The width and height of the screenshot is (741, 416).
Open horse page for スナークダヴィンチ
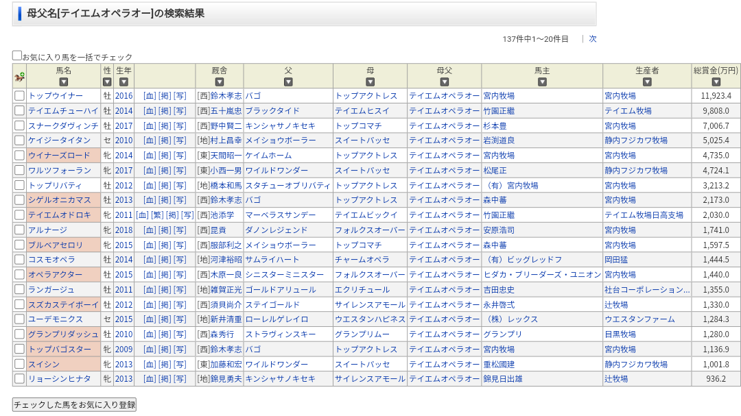coord(63,126)
